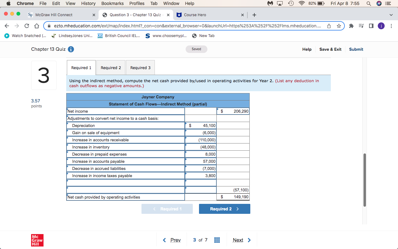Open the quiz Help link
Screen dimensions: 398x249
(x=307, y=49)
